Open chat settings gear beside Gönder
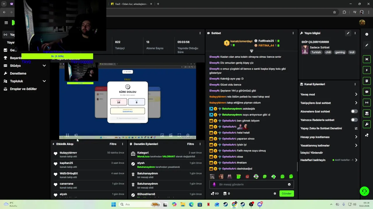This screenshot has height=209, width=373. pos(275,194)
